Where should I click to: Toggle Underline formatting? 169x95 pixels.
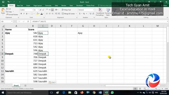coord(26,14)
